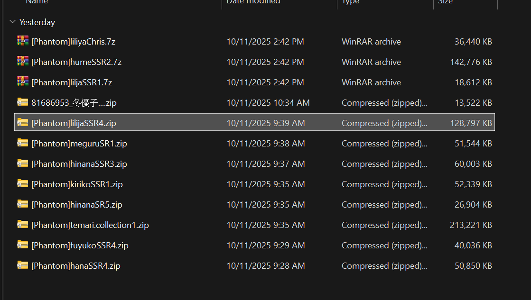Sort by the Type column header
This screenshot has height=300, width=531.
pyautogui.click(x=351, y=2)
